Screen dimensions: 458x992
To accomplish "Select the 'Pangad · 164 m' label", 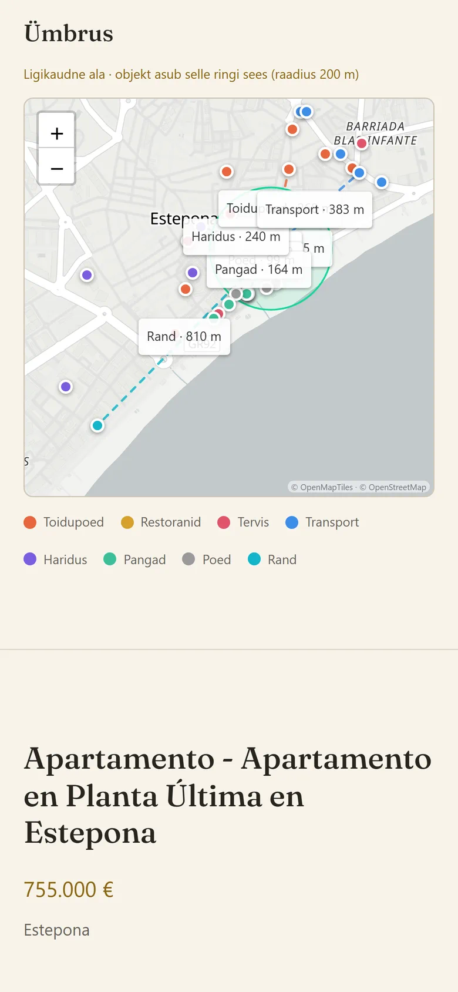I will coord(258,270).
